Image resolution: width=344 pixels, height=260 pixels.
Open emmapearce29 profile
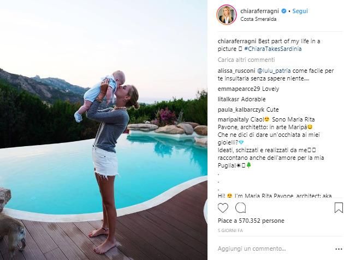(x=239, y=89)
